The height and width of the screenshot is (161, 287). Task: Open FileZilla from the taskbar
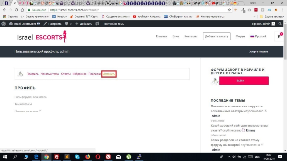coord(57,157)
